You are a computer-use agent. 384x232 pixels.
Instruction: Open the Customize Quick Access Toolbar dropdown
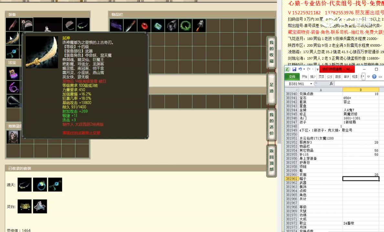click(x=317, y=69)
